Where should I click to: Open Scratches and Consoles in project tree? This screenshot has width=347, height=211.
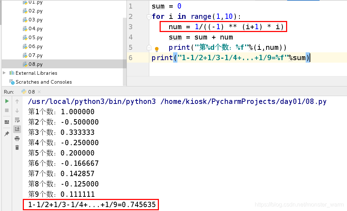pyautogui.click(x=43, y=82)
